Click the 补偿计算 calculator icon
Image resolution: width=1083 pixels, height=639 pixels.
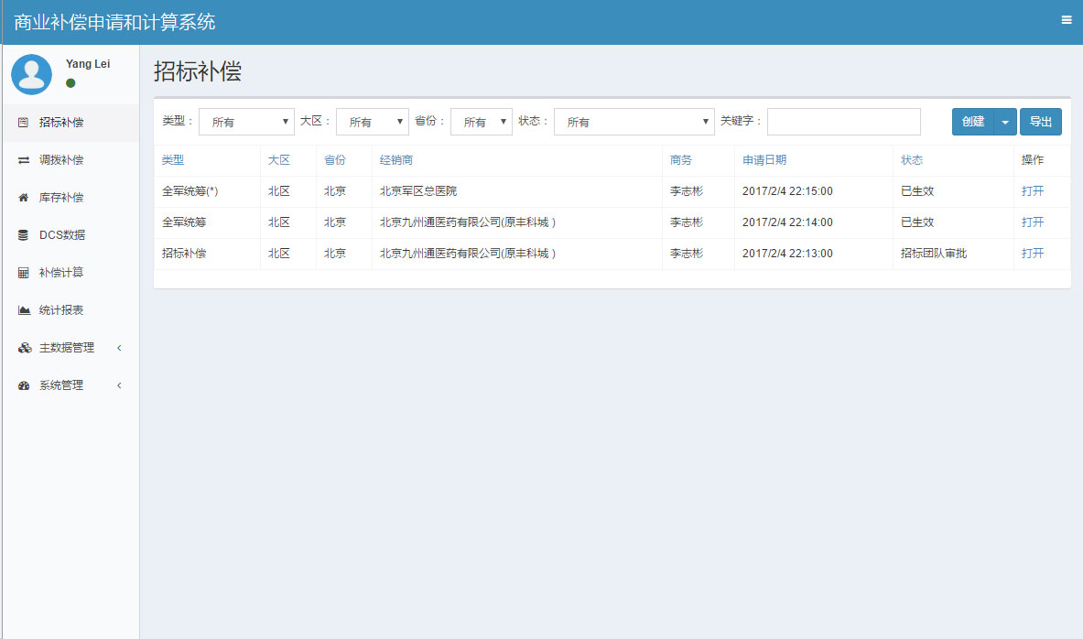[x=24, y=273]
